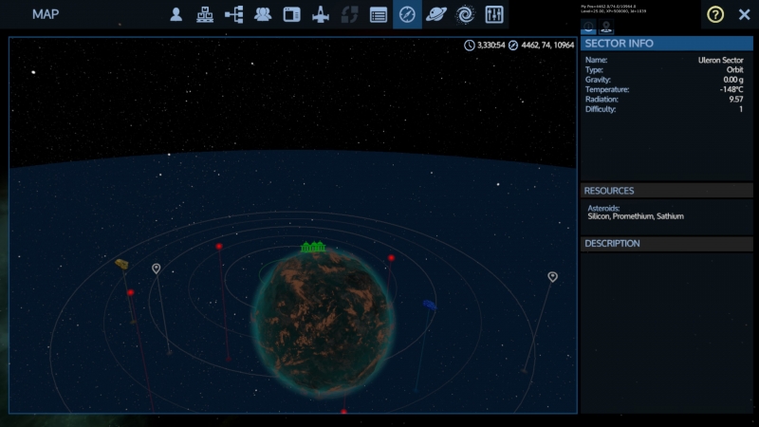
Task: Select the first tab in Sector Info panel
Action: [589, 28]
